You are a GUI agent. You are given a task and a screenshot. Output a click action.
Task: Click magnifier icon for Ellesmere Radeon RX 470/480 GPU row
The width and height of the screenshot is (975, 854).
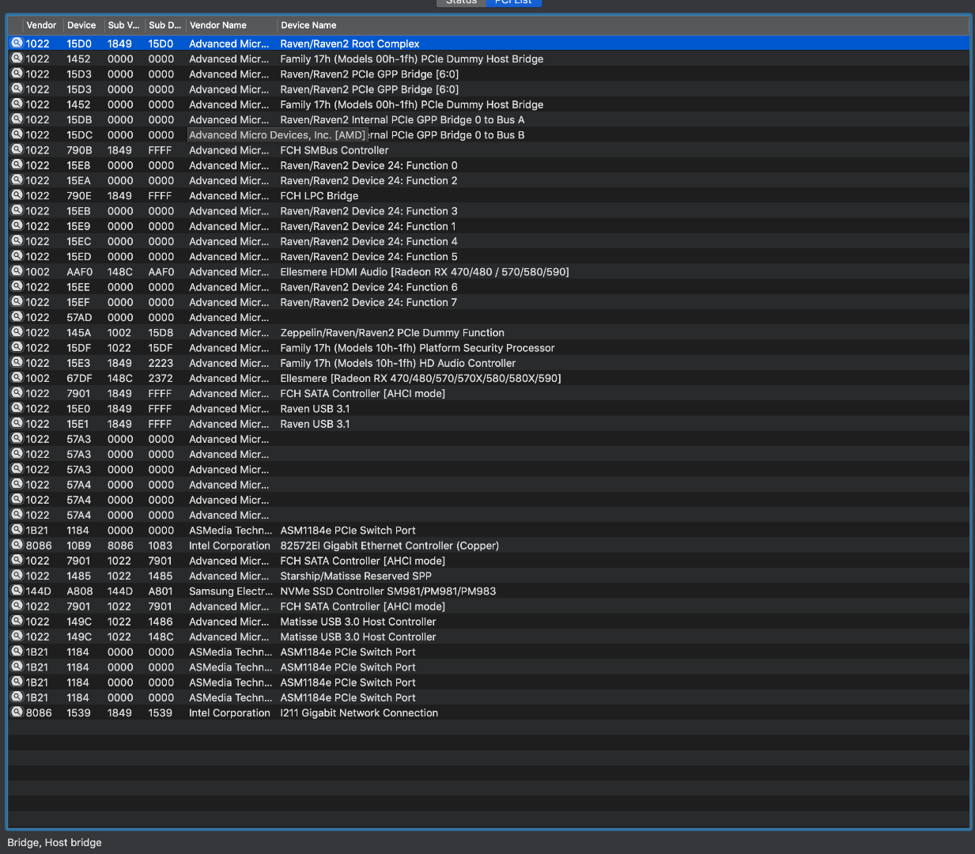(16, 378)
